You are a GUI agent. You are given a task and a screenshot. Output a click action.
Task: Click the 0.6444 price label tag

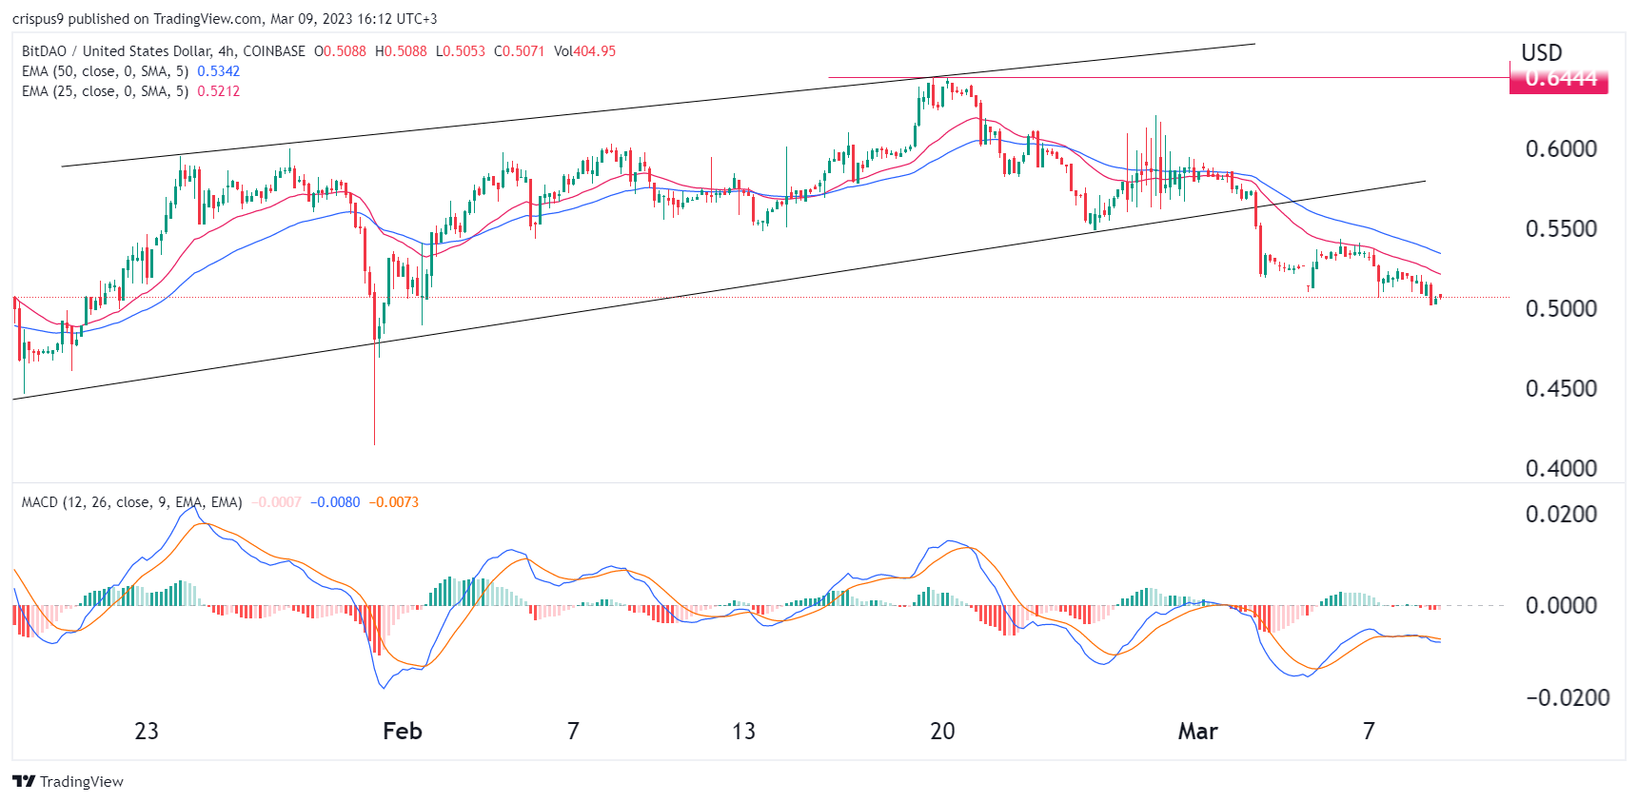[x=1559, y=79]
